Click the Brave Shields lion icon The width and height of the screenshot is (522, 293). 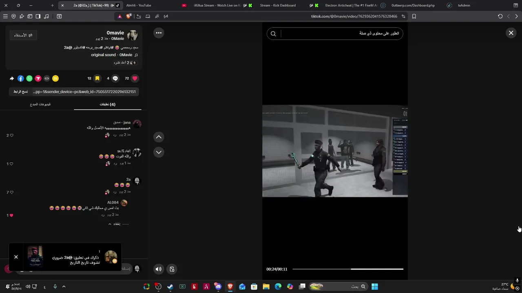[x=129, y=16]
